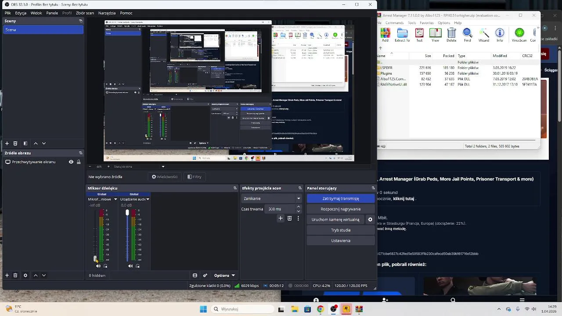The image size is (562, 316).
Task: Undock the Sceny panel
Action: tap(80, 21)
